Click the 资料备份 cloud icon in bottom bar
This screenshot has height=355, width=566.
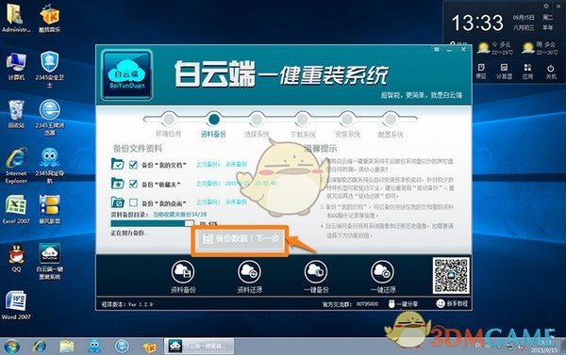pyautogui.click(x=183, y=272)
